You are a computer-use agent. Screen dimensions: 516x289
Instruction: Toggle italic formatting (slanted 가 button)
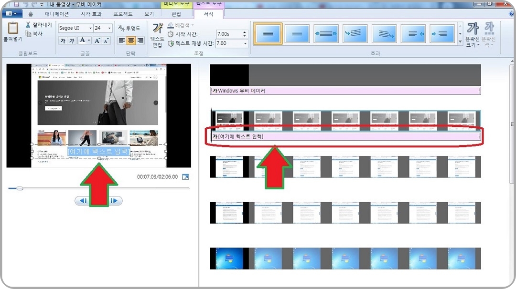(72, 41)
